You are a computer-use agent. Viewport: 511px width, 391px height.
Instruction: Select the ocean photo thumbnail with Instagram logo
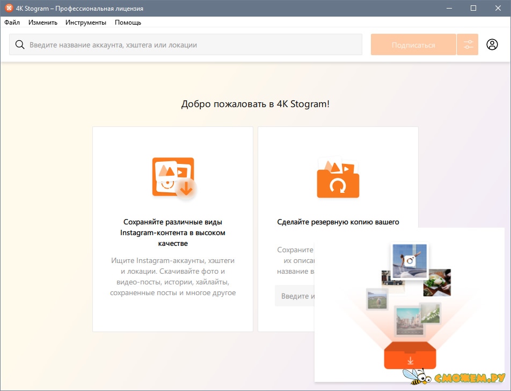(x=410, y=261)
